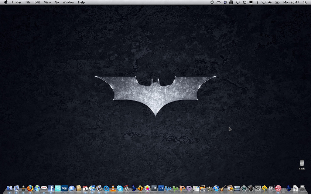Open iMovie star icon

point(210,188)
